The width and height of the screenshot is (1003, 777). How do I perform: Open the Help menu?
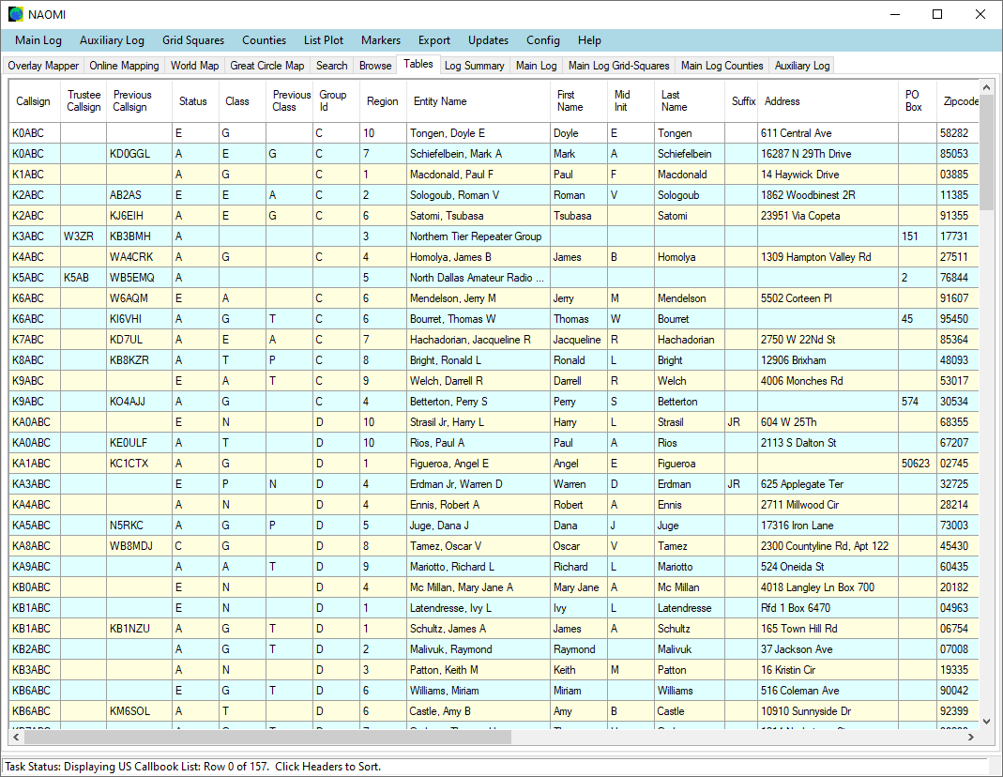point(589,40)
